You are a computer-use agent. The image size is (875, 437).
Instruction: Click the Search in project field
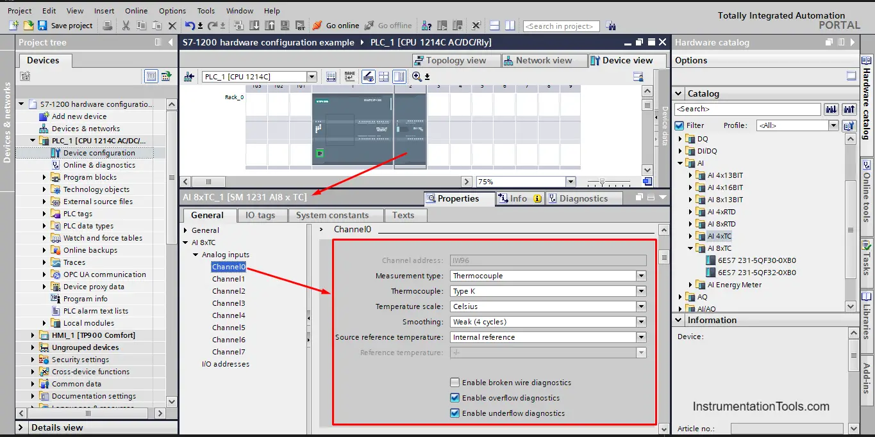pos(561,26)
